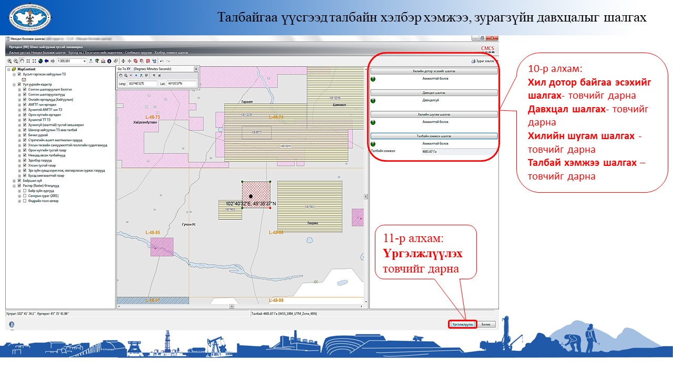Viewport: 673px width, 378px height.
Task: Click the zoom out magnifier tool
Action: click(15, 61)
